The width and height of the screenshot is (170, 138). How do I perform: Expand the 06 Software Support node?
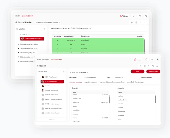click(18, 57)
